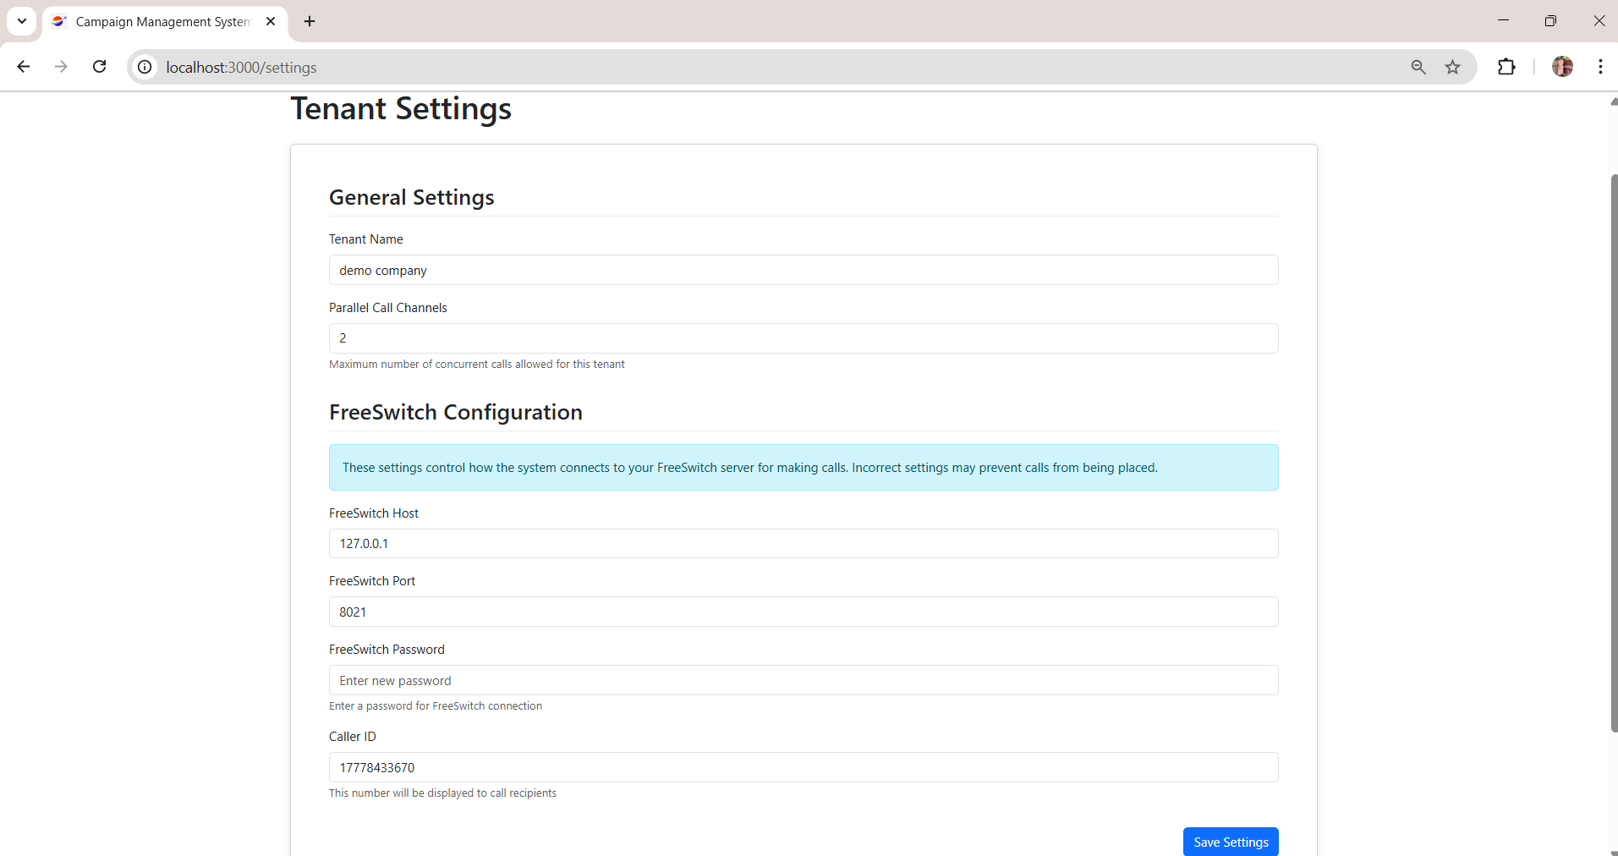The height and width of the screenshot is (856, 1618).
Task: Open a new browser tab
Action: click(x=310, y=21)
